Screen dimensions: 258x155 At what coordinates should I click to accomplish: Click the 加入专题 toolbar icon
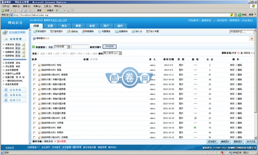[148, 31]
